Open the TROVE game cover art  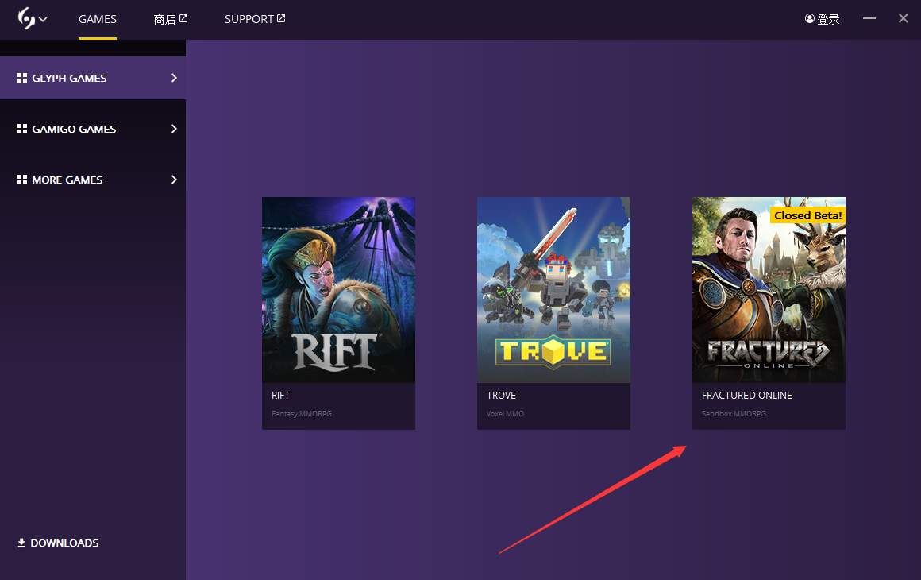[553, 290]
